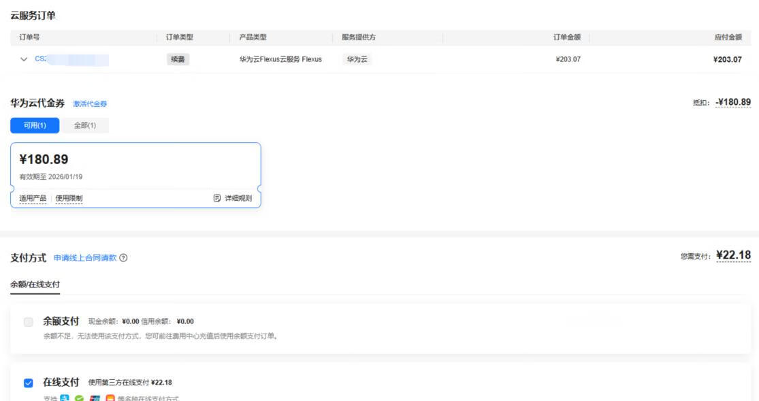759x401 pixels.
Task: Tick the 余额支付 checkbox
Action: pyautogui.click(x=29, y=321)
